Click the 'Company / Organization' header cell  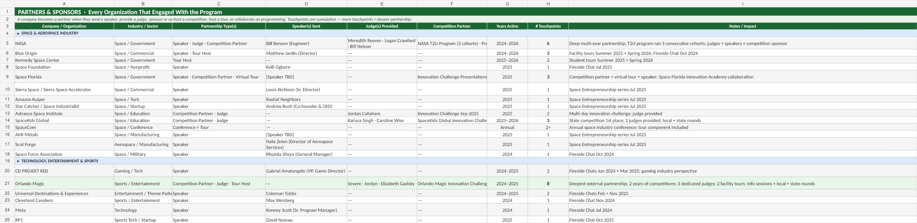[64, 26]
